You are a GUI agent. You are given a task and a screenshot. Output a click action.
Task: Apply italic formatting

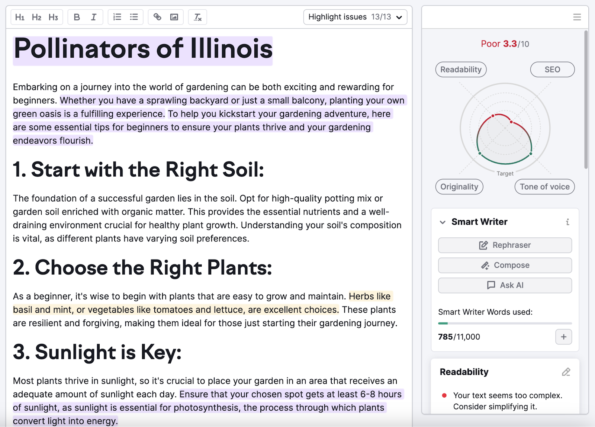tap(94, 17)
